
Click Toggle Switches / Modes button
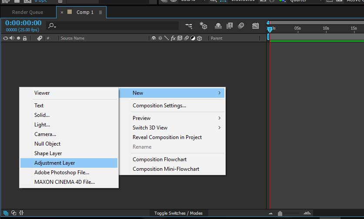click(x=178, y=213)
